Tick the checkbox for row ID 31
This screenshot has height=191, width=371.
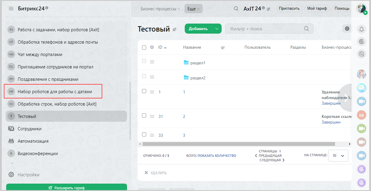point(144,116)
